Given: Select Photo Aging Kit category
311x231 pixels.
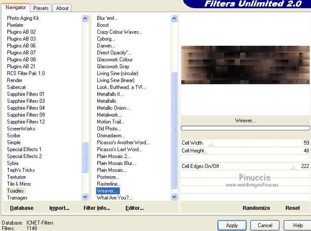Looking at the screenshot, I should click(x=23, y=18).
